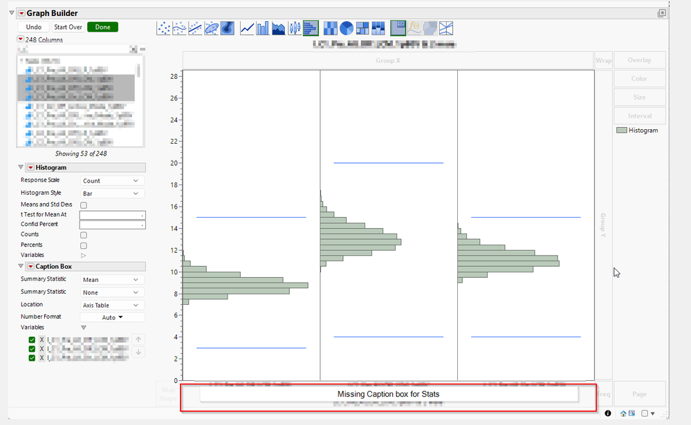Move variable down with the arrow button

tap(138, 352)
